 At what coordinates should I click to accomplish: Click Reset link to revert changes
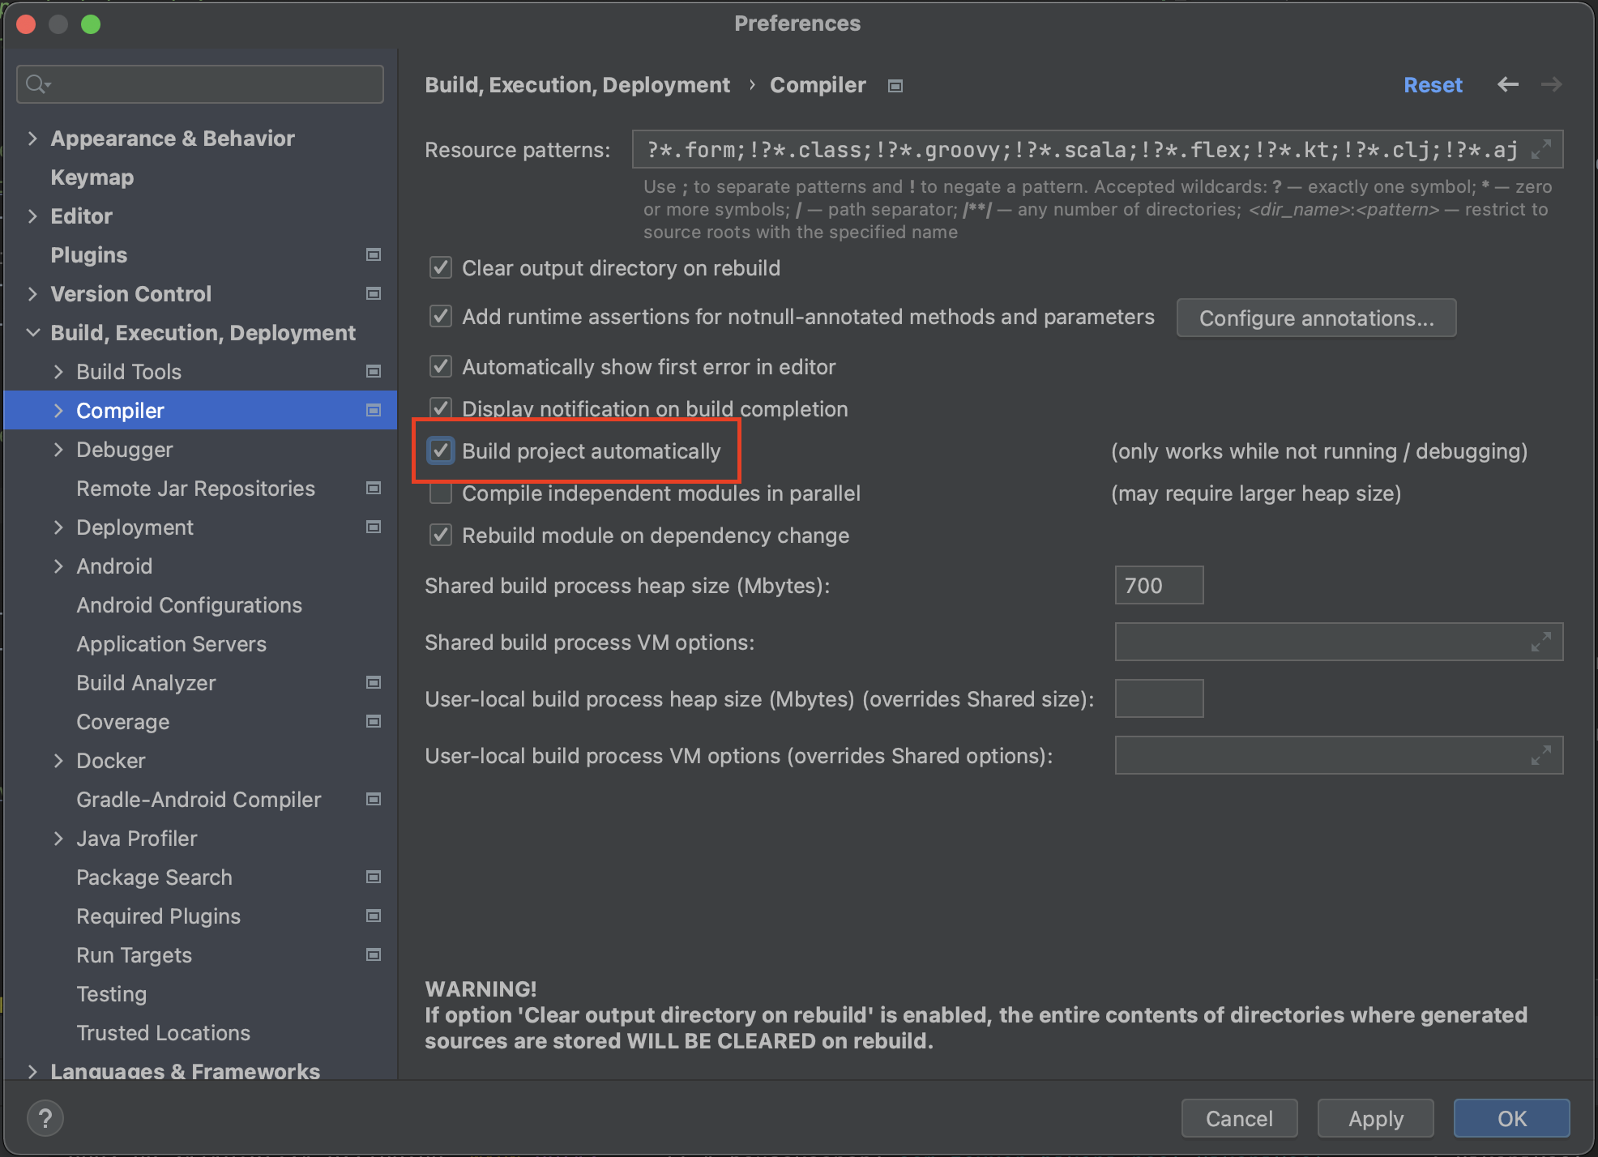(x=1433, y=85)
